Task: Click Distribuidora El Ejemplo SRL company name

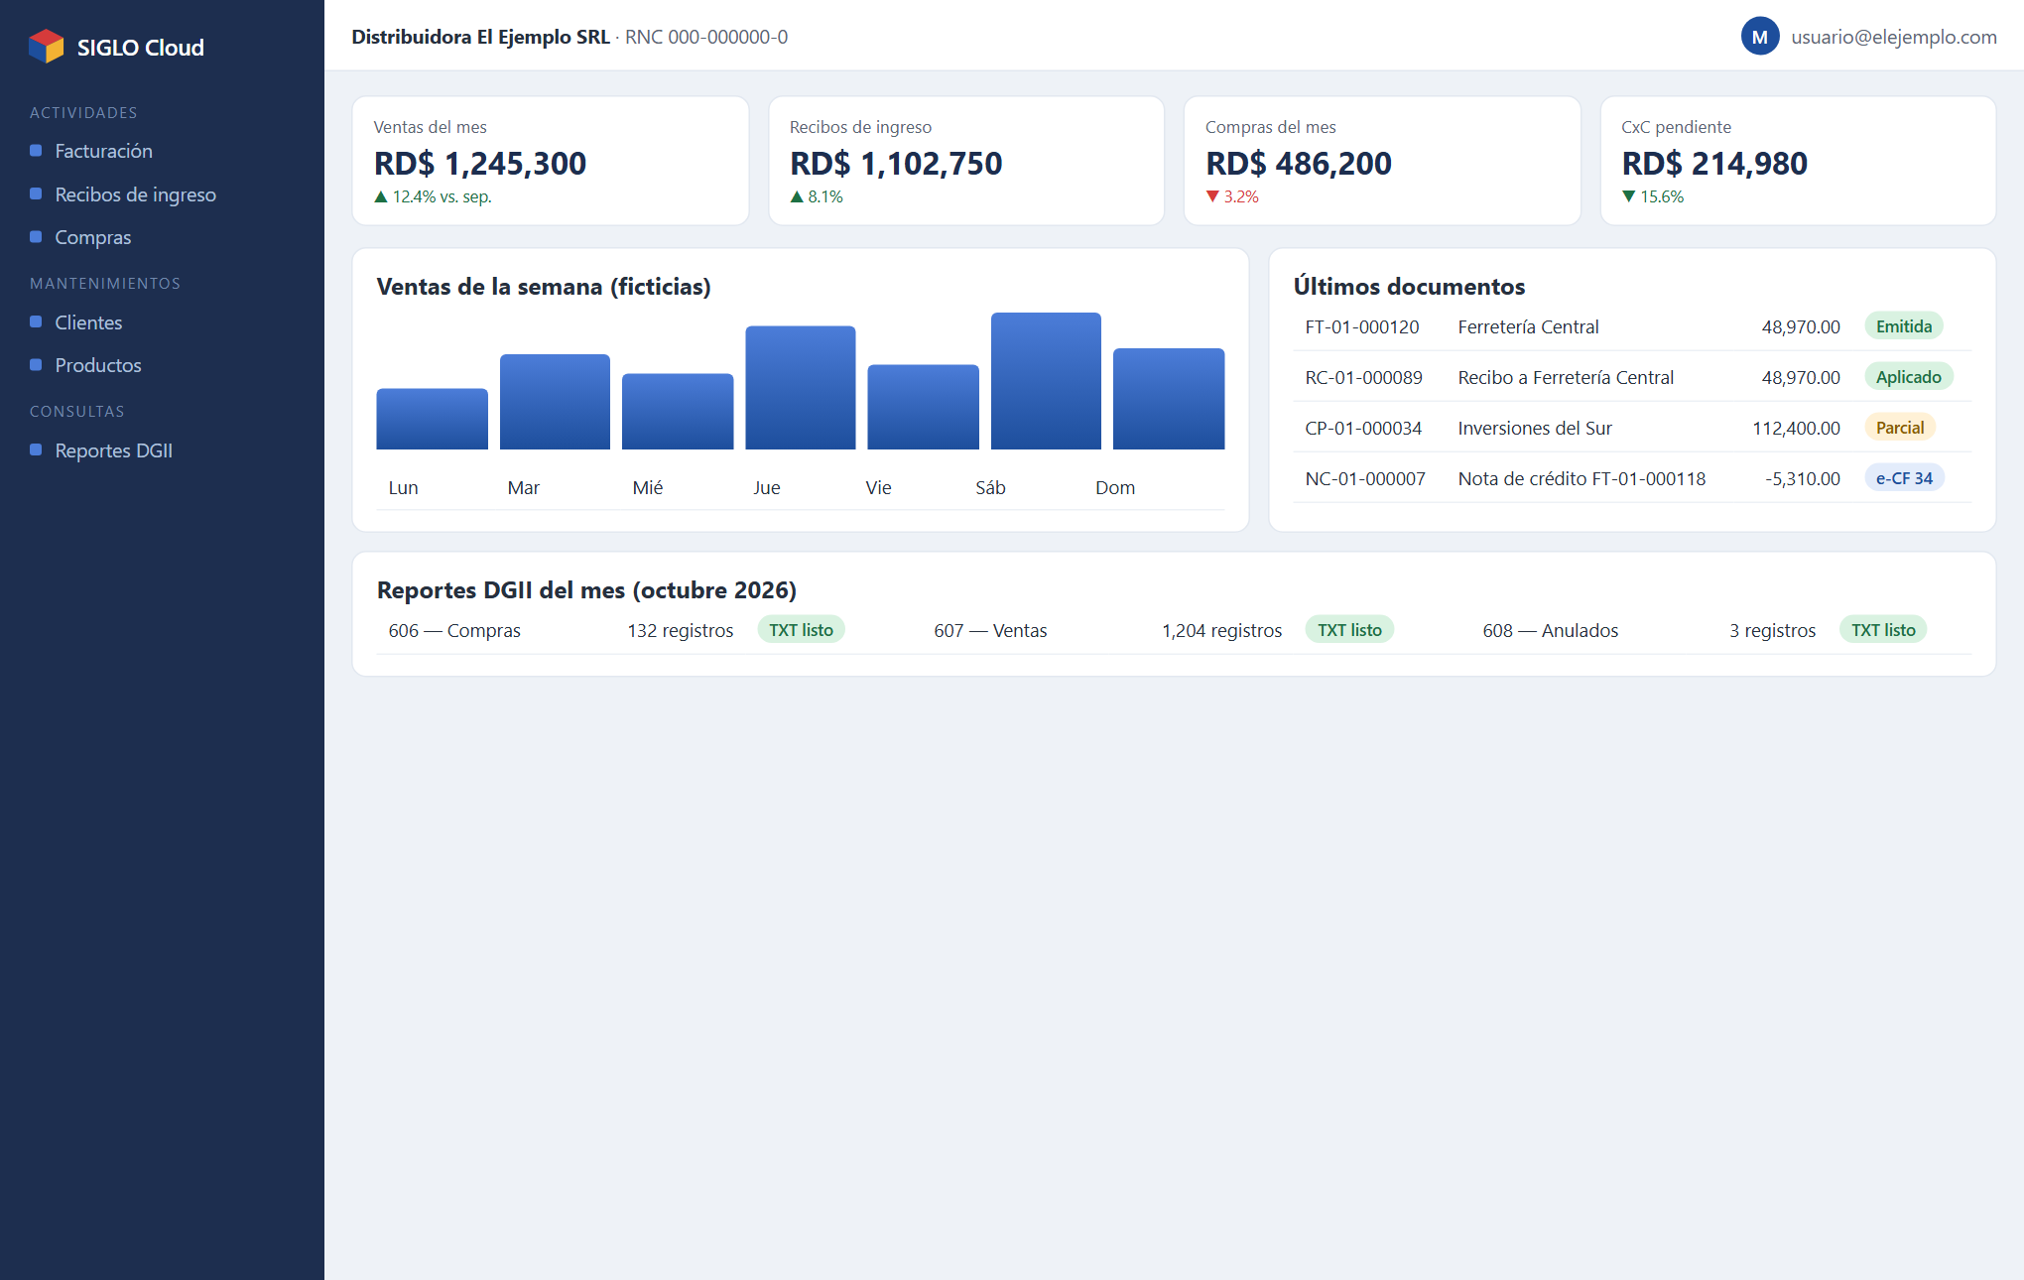Action: click(x=480, y=37)
